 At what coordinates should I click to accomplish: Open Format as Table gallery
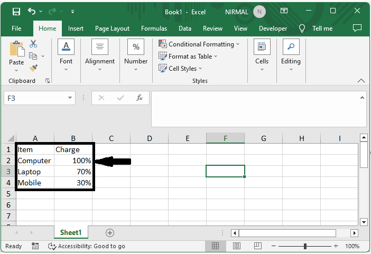coord(188,57)
